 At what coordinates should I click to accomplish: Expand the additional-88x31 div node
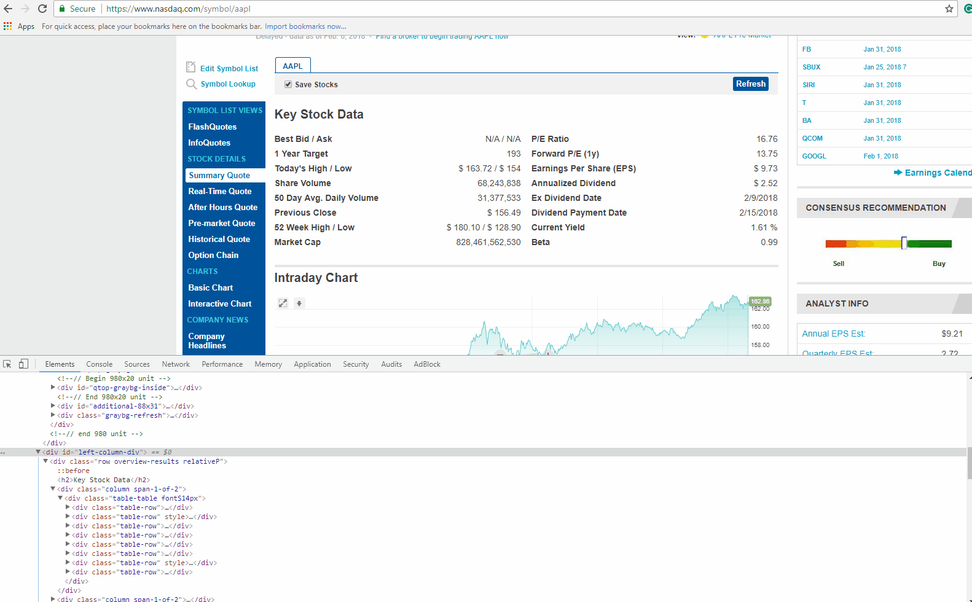point(53,406)
